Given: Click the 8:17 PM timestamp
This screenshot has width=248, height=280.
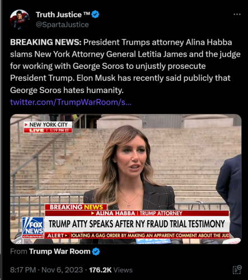Looking at the screenshot, I should coord(23,270).
